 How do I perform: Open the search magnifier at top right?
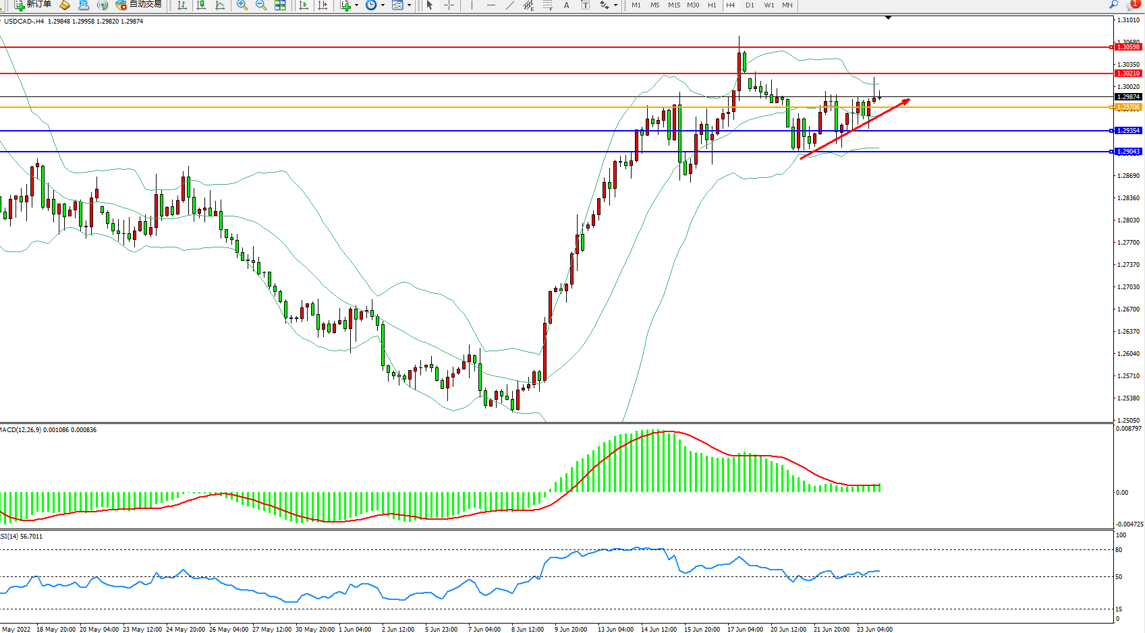tap(1113, 5)
